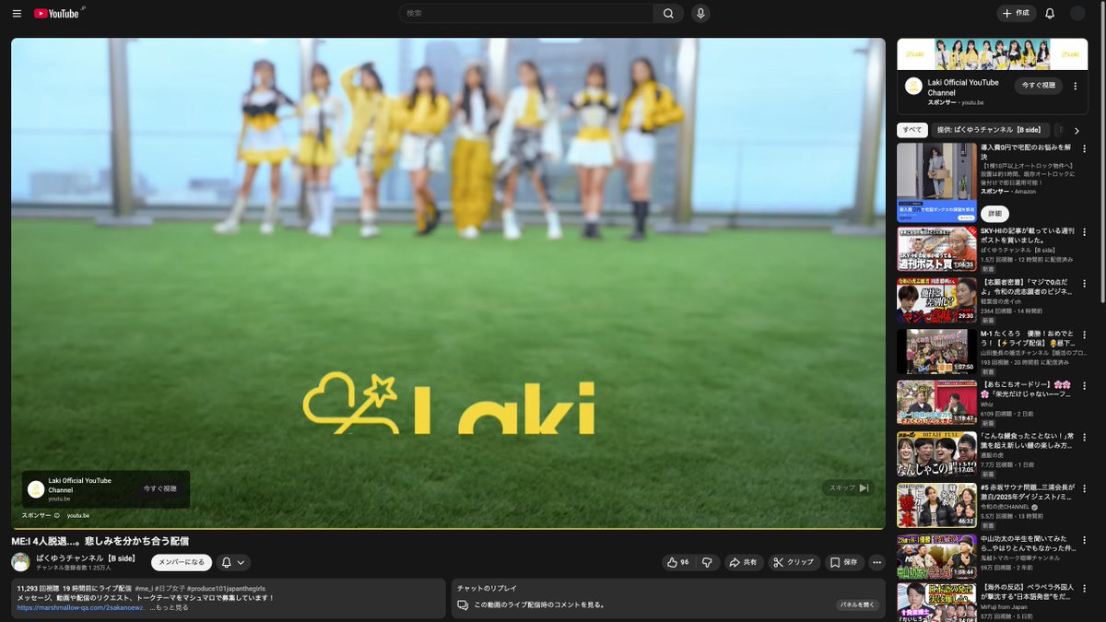
Task: Open more actions beside the 保存 button
Action: pyautogui.click(x=877, y=562)
